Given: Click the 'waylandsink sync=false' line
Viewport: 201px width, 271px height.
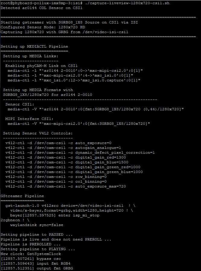Looking at the screenshot, I should [x=37, y=225].
